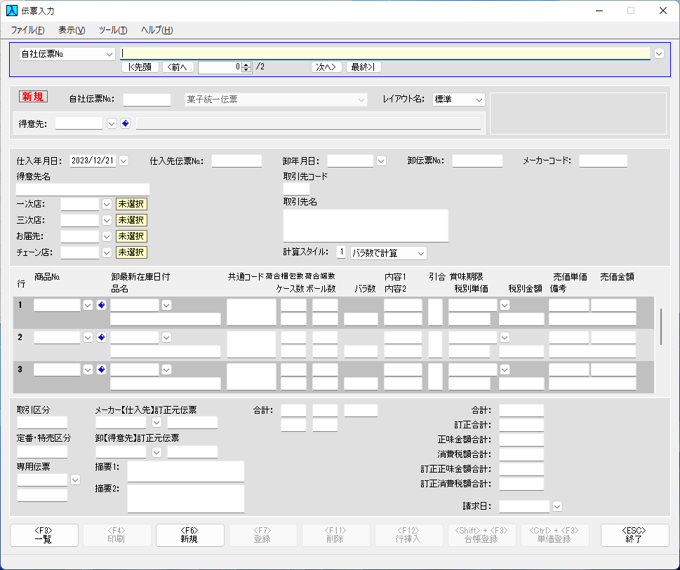Click the メーカーコード input field

coord(604,161)
